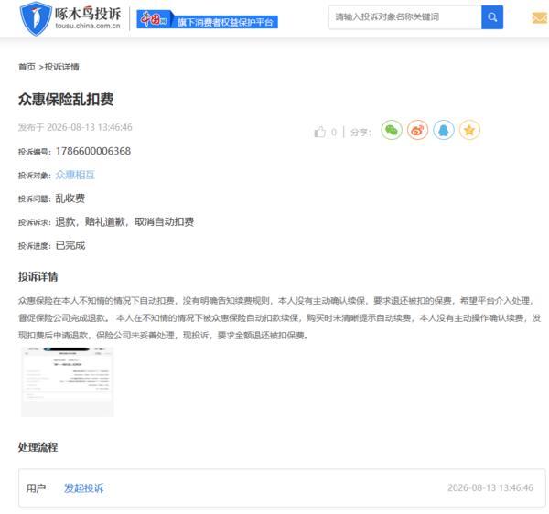Click the China.com consumer protection banner
The width and height of the screenshot is (549, 514).
click(x=208, y=19)
